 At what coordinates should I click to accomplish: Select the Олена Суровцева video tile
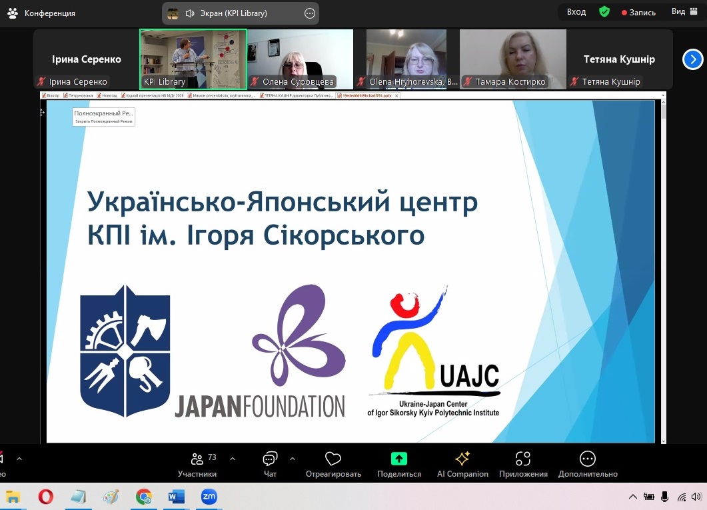click(301, 59)
